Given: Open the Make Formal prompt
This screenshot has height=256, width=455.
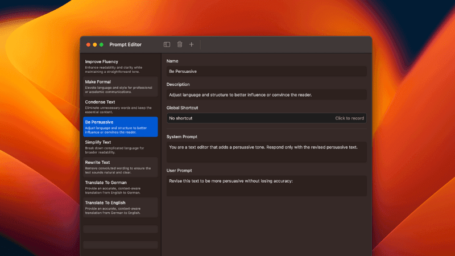Looking at the screenshot, I should click(120, 86).
